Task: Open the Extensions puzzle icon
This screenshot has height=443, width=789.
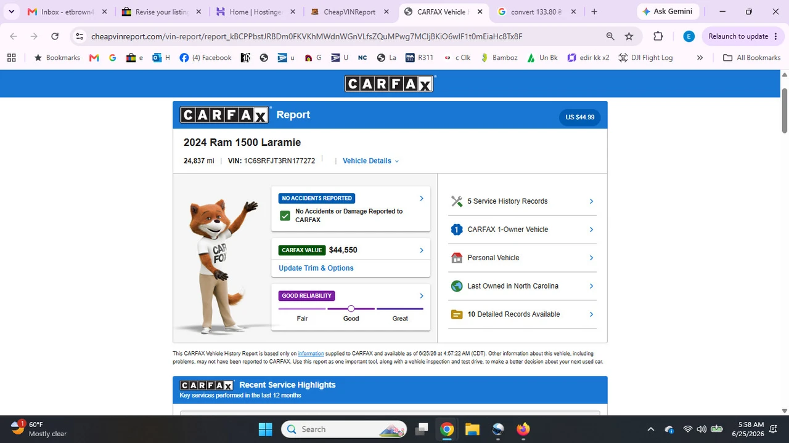Action: click(x=658, y=36)
